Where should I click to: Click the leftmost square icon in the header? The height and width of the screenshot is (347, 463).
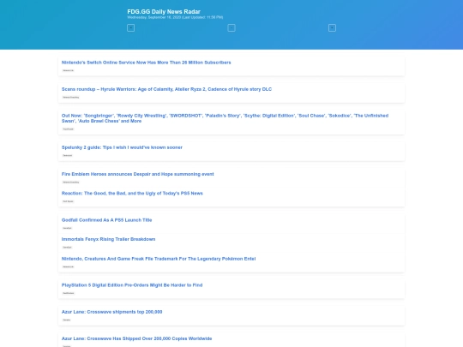point(131,28)
